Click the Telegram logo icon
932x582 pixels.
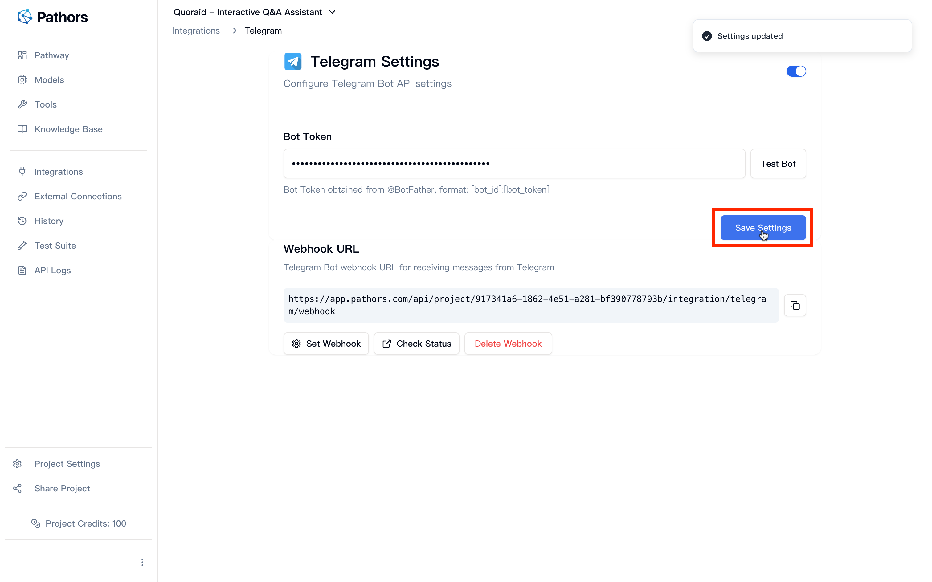click(x=292, y=61)
